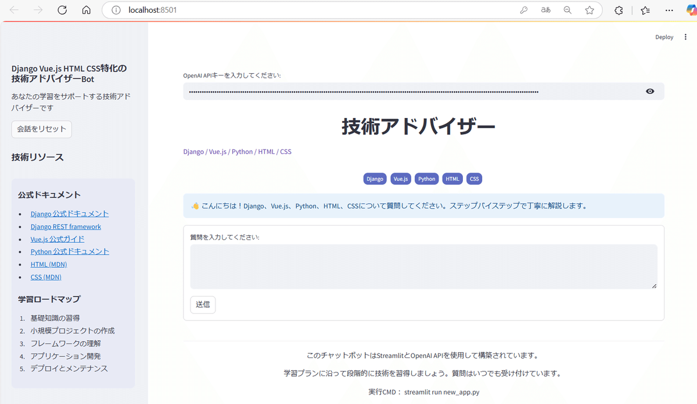The width and height of the screenshot is (697, 404).
Task: Open the browser home page icon
Action: click(x=86, y=10)
